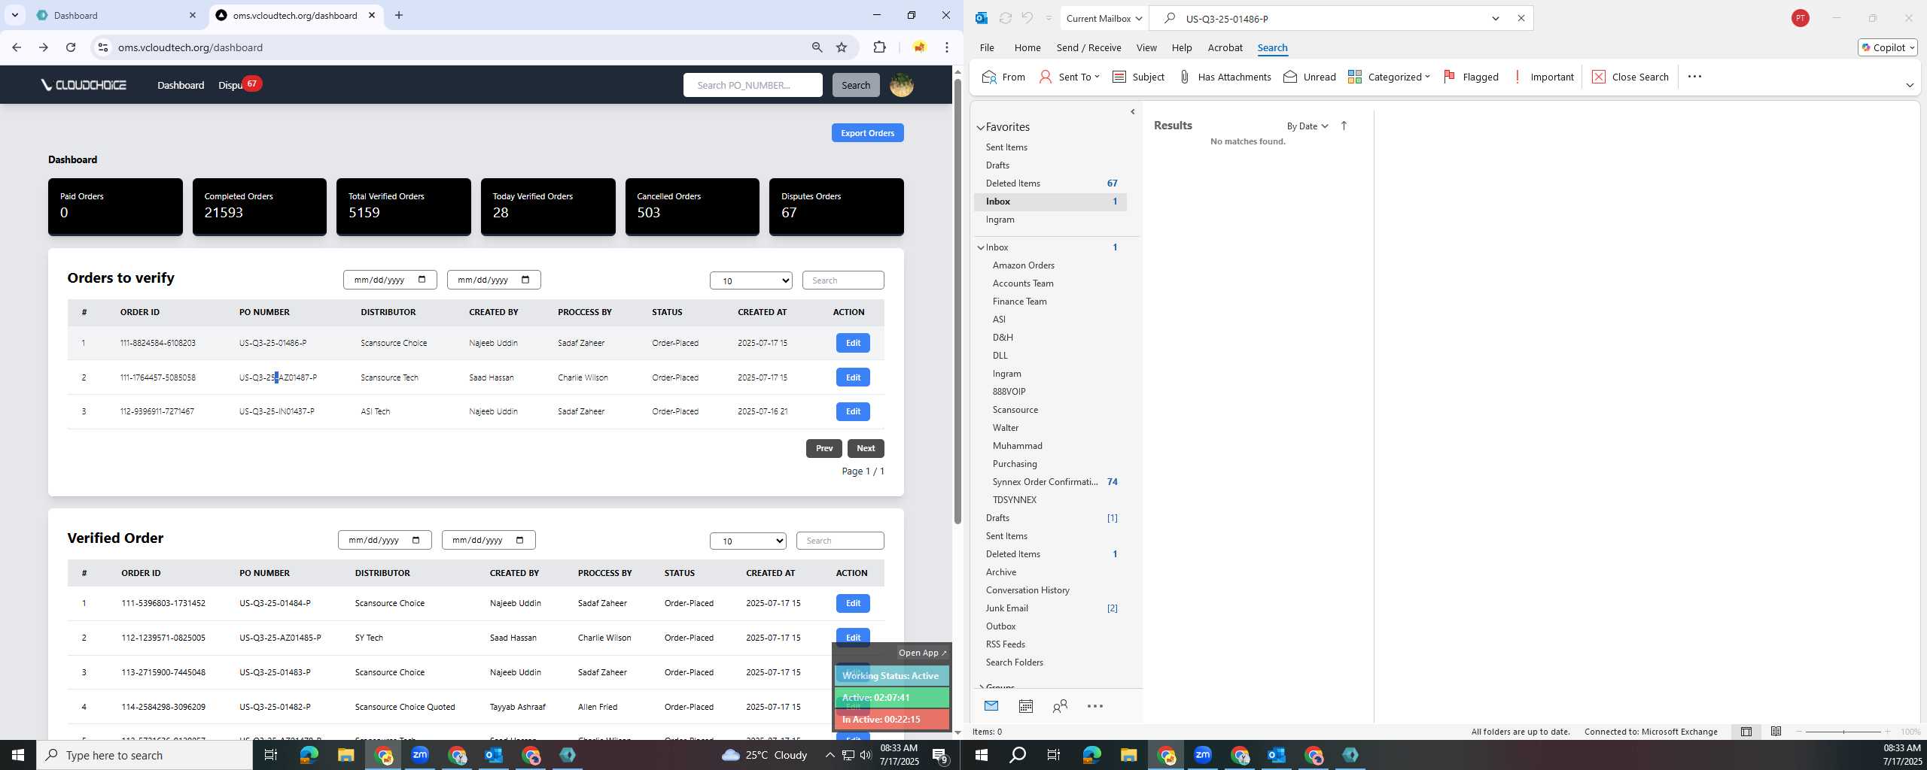1927x770 pixels.
Task: Go to Next page of orders to verify
Action: point(866,448)
